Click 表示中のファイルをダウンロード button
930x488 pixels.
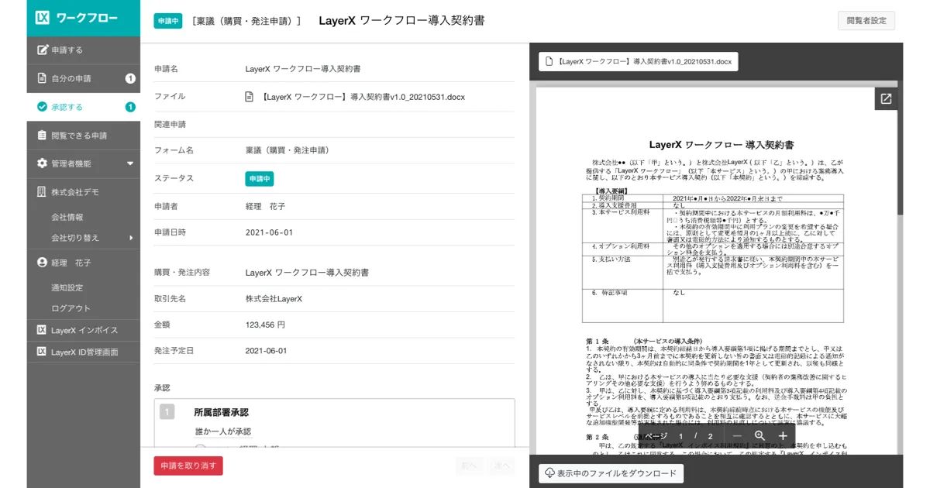coord(611,473)
